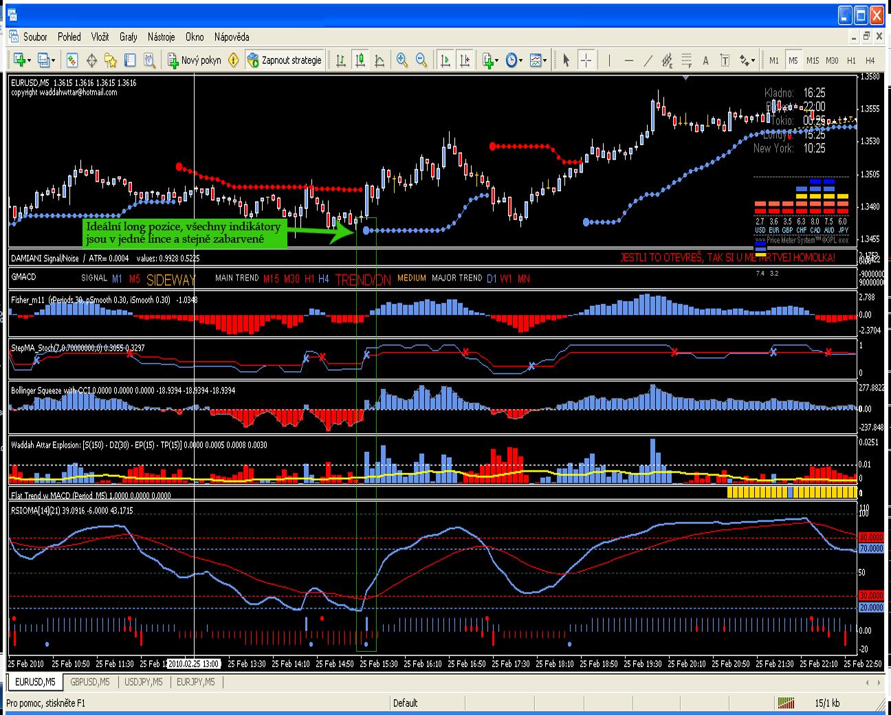
Task: Open the Grafy menu
Action: coord(129,37)
